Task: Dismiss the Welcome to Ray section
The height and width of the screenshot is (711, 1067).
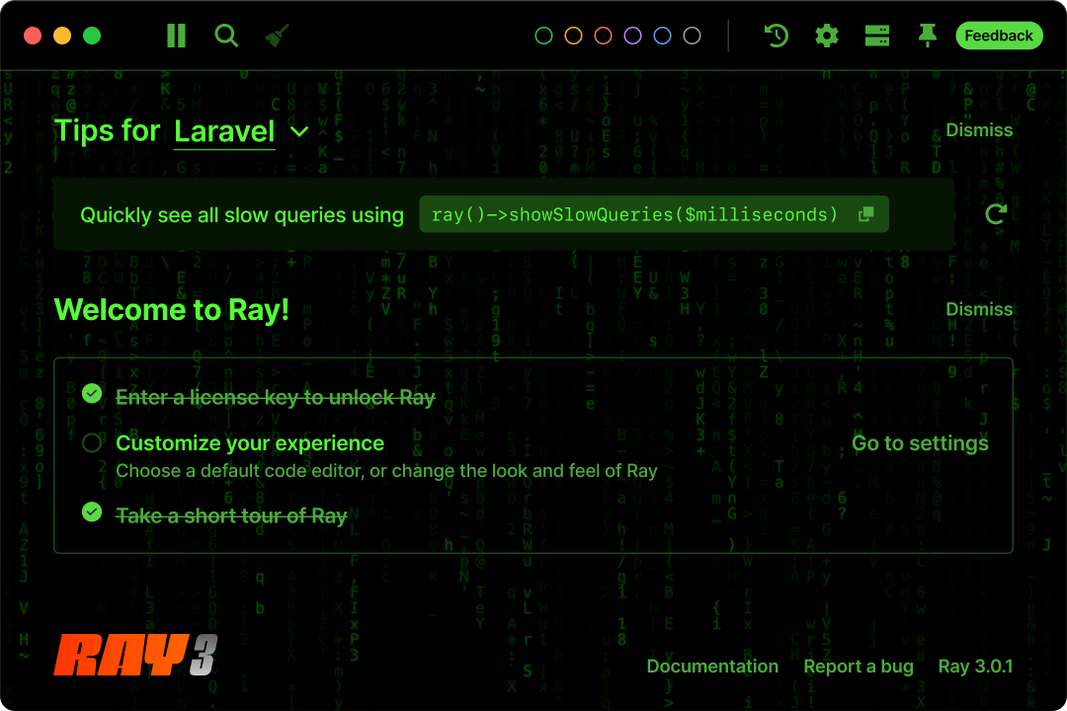Action: (979, 309)
